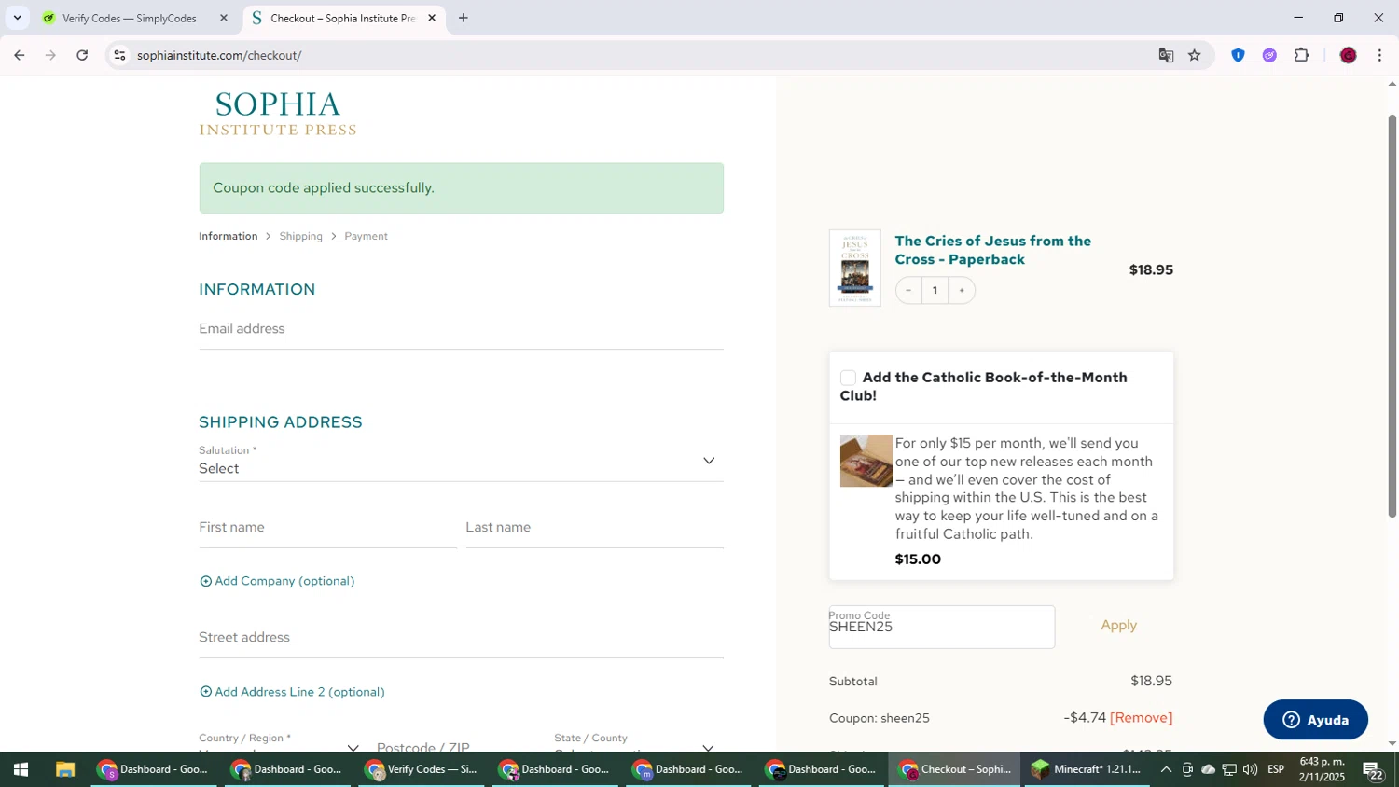Open the Windows Start menu
This screenshot has height=787, width=1399.
pyautogui.click(x=21, y=769)
